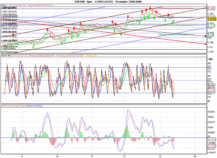Click the 1.225 price axis label

pyautogui.click(x=211, y=14)
